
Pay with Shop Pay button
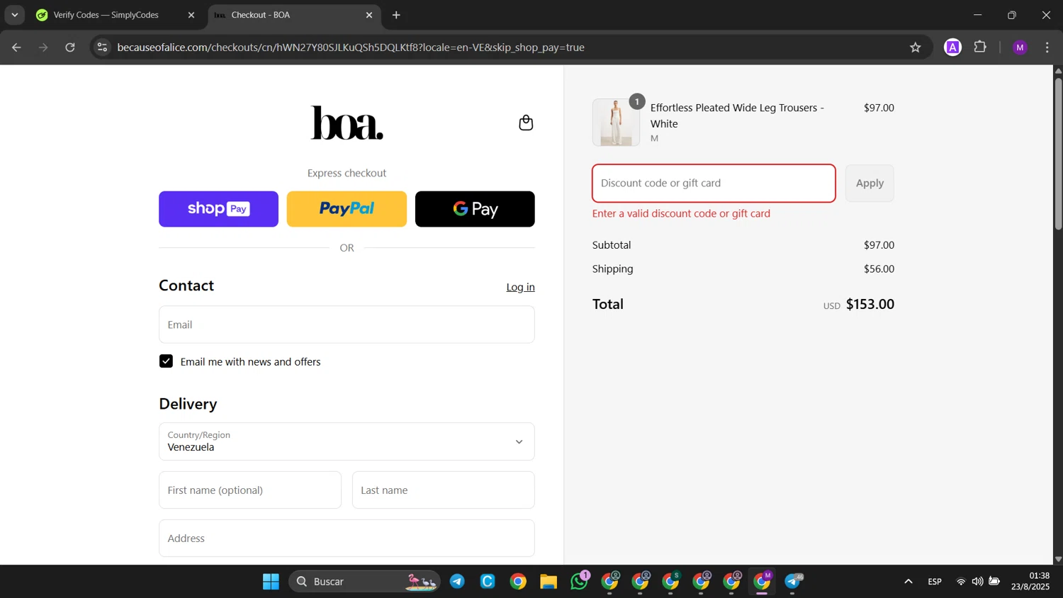pos(218,209)
